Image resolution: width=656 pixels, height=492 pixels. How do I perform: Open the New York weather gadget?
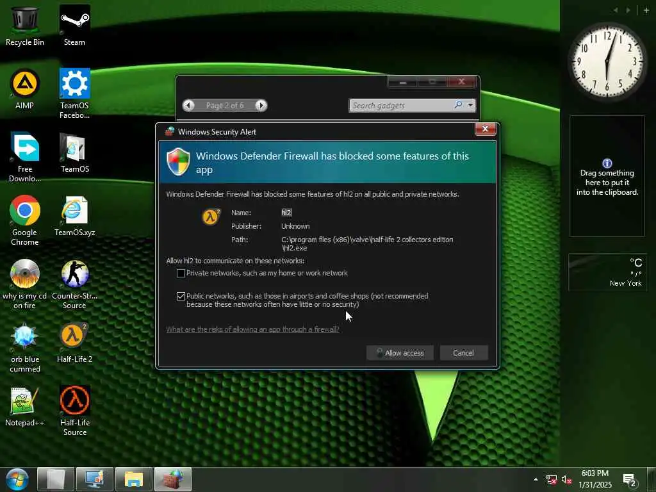[x=607, y=272]
